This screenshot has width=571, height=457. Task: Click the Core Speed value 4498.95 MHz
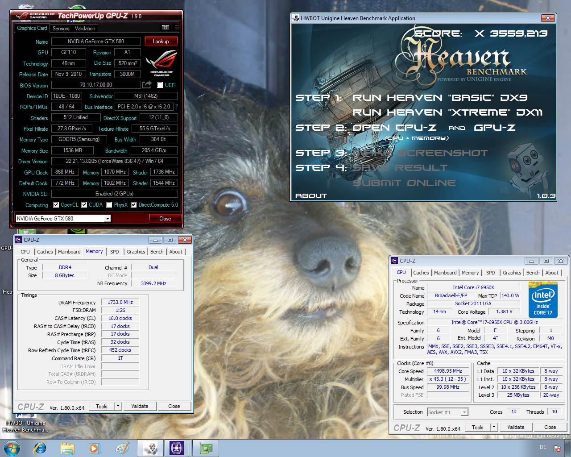click(448, 371)
